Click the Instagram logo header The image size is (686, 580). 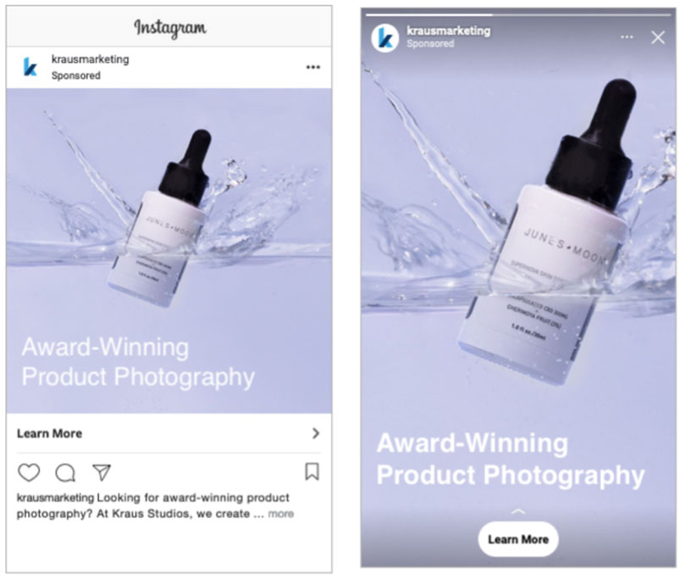(169, 28)
